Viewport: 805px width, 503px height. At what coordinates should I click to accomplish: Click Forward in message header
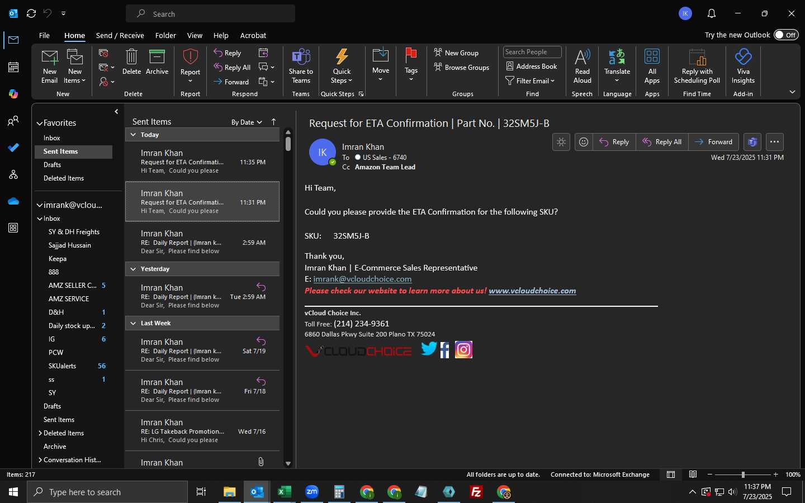(713, 142)
